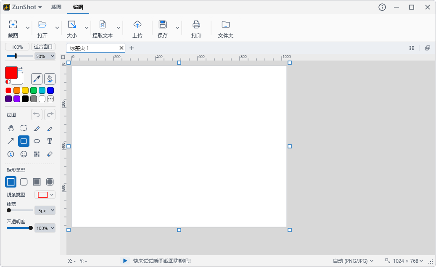Select the mosaic pixelate tool
The width and height of the screenshot is (436, 267).
pyautogui.click(x=37, y=154)
